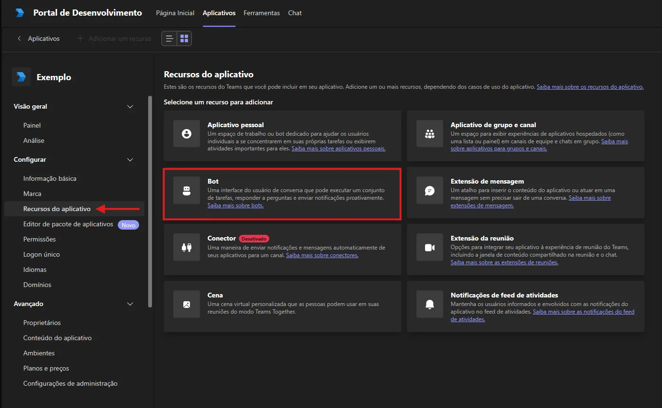
Task: Open Painel in the sidebar
Action: tap(32, 125)
